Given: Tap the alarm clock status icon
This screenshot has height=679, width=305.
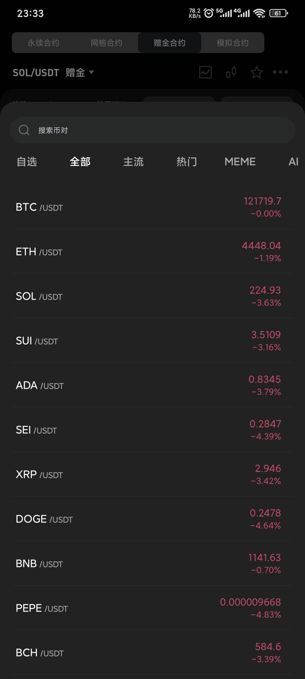Looking at the screenshot, I should tap(208, 13).
